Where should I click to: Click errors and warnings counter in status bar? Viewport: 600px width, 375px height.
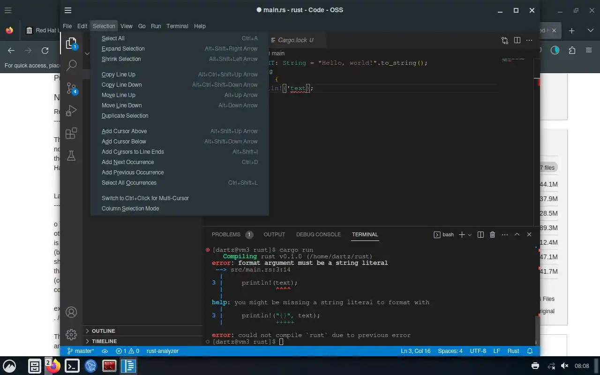[x=127, y=351]
